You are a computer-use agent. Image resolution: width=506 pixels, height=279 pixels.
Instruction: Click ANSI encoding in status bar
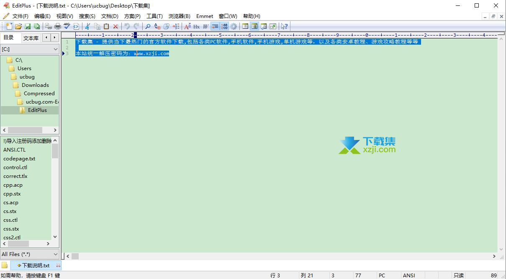tap(409, 275)
